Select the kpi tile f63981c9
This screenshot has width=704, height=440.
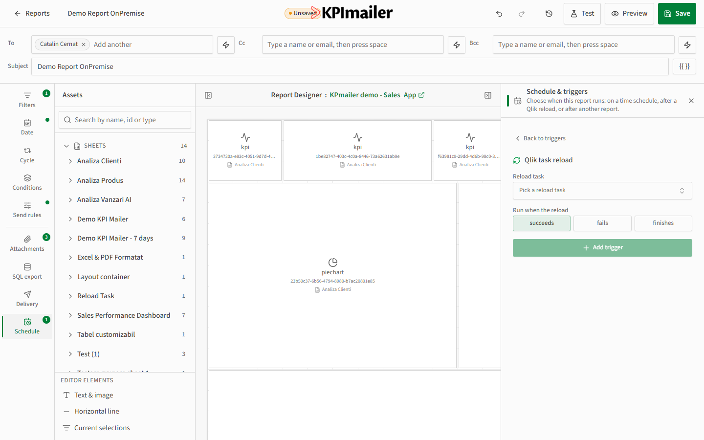(467, 151)
